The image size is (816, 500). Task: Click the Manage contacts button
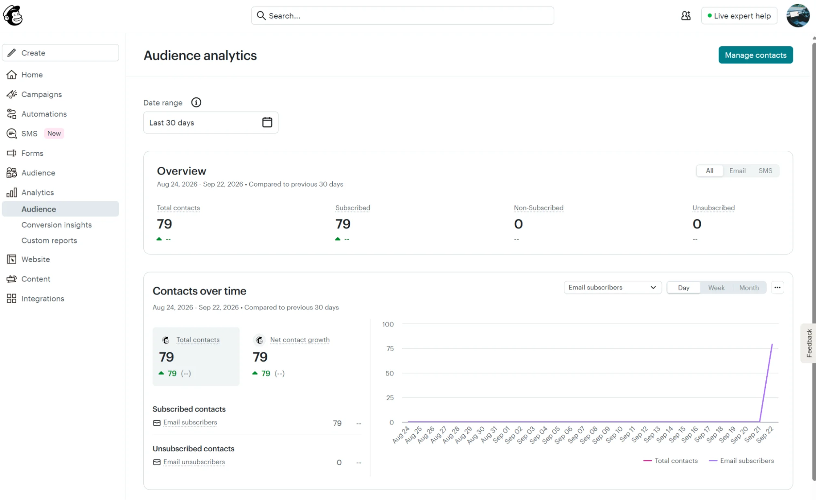[x=755, y=55]
